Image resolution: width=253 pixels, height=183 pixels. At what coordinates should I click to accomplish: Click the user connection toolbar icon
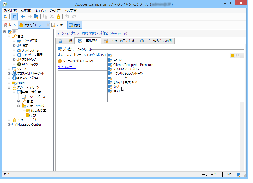(5, 17)
